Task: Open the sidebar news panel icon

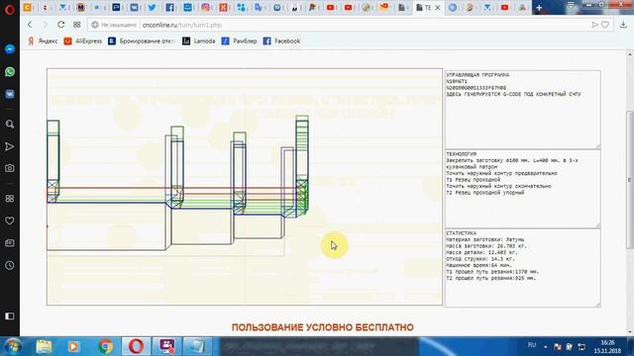Action: point(10,243)
